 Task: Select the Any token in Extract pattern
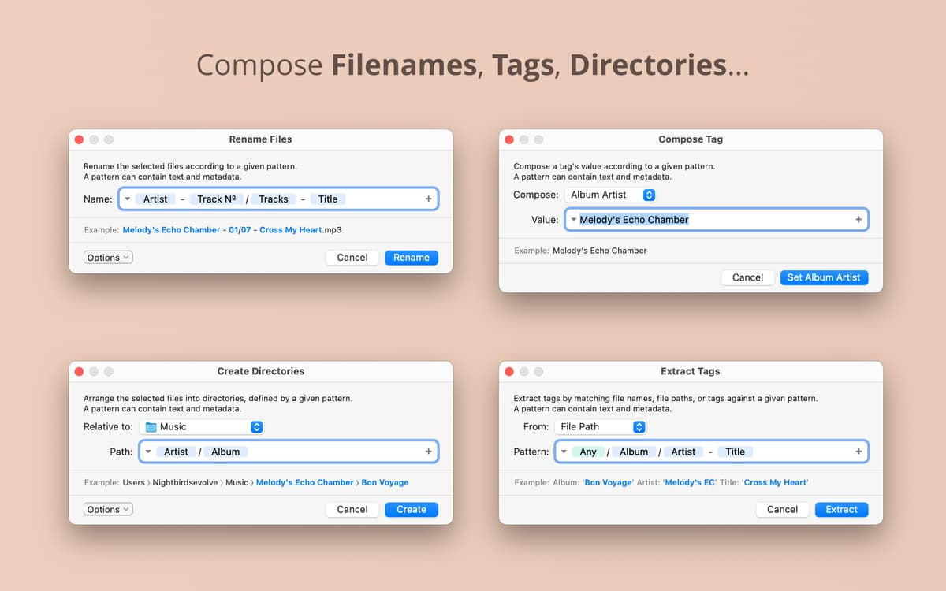coord(588,452)
